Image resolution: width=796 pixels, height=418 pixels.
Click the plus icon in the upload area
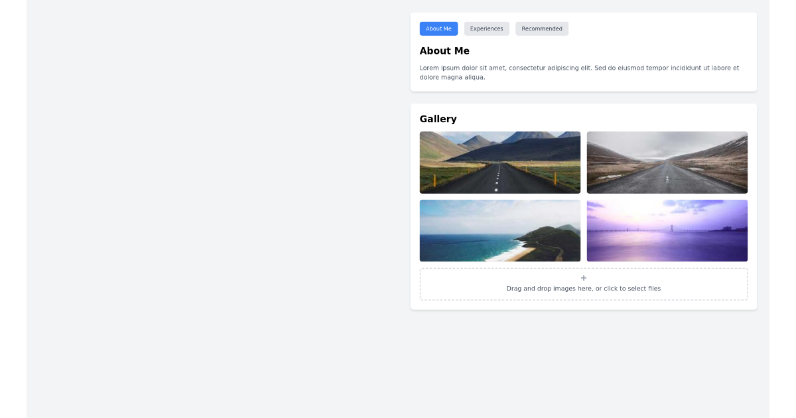coord(583,277)
